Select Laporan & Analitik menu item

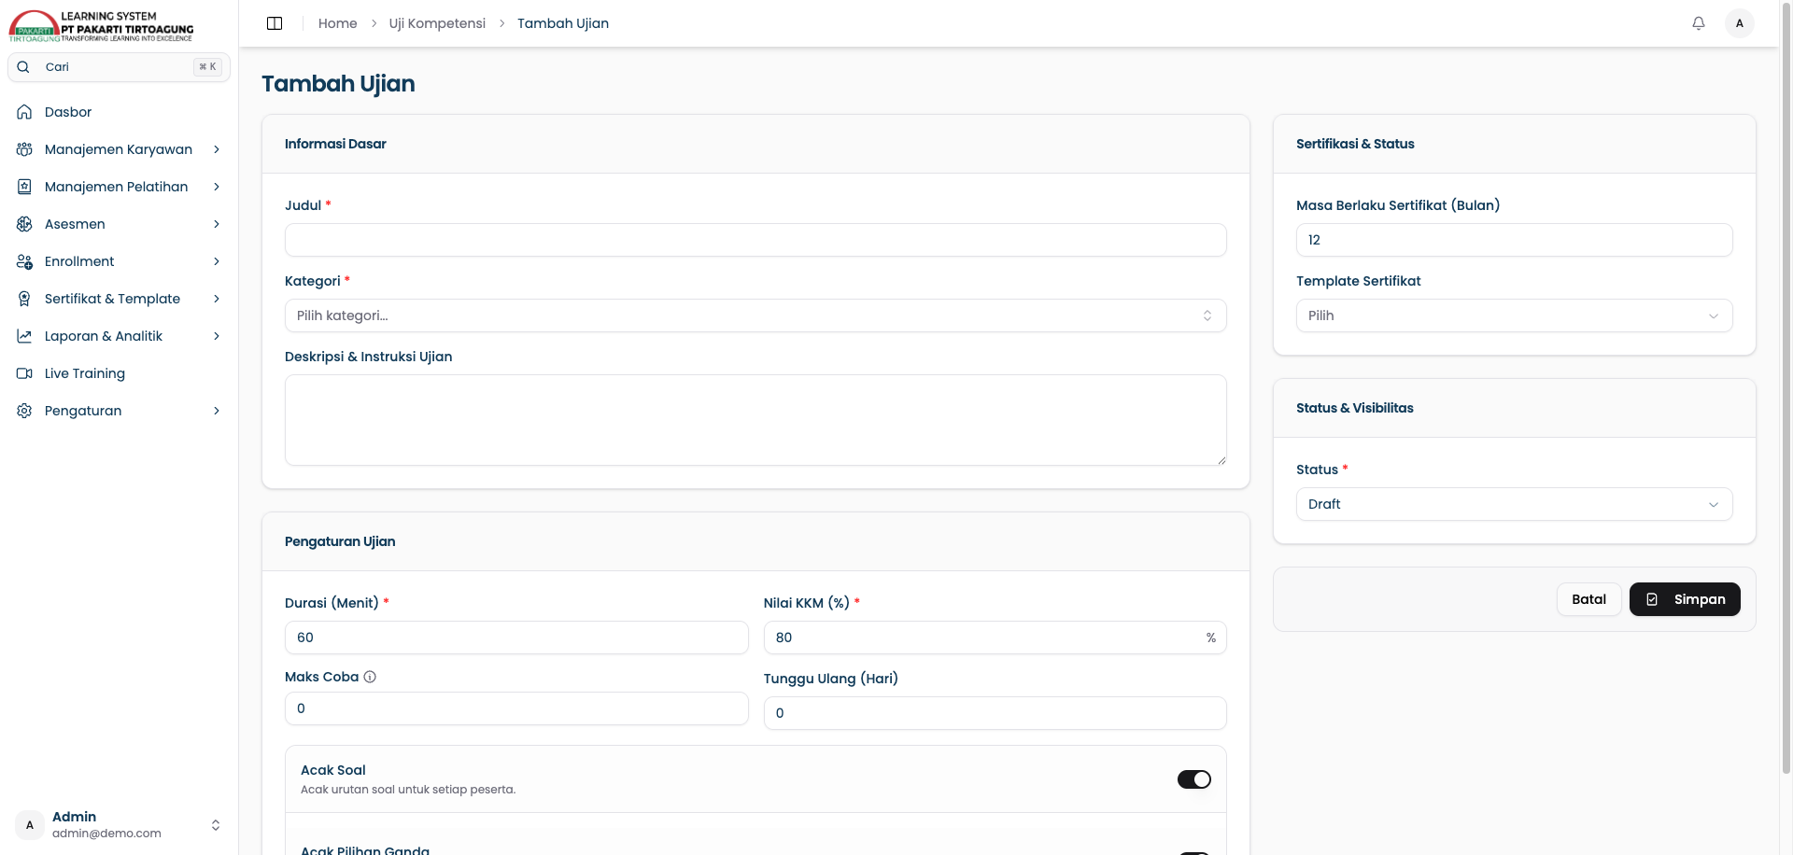pos(120,336)
